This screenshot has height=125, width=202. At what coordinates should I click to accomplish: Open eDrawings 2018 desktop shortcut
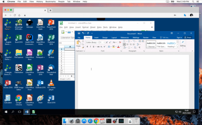[x=19, y=25]
